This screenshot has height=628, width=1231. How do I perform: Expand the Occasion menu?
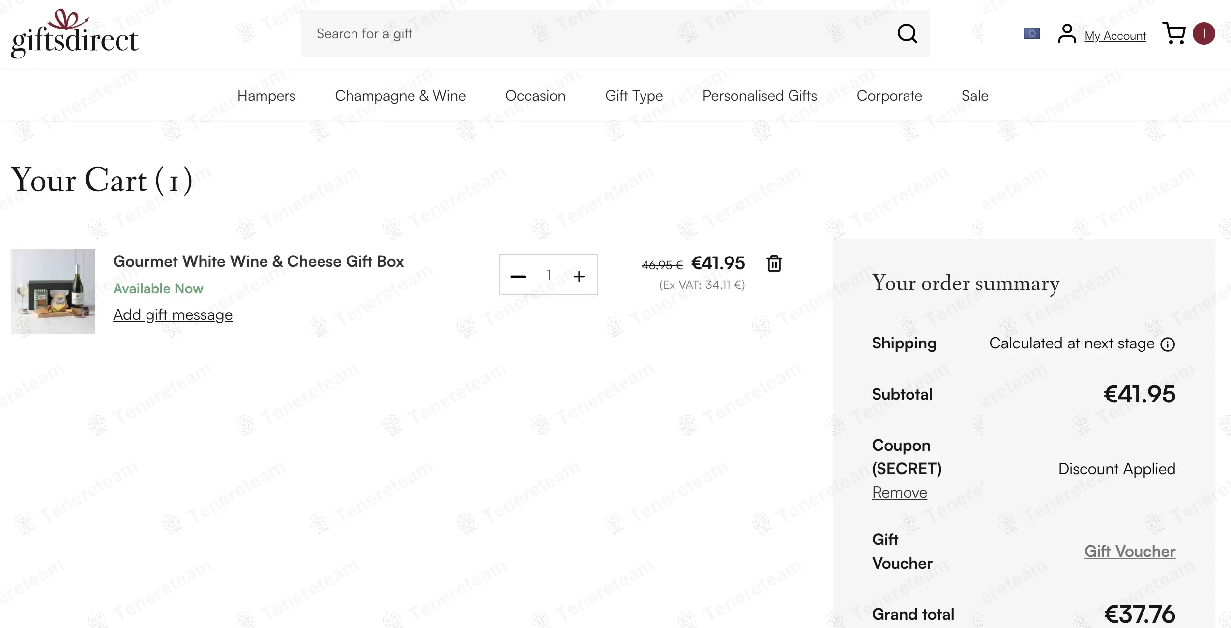point(535,96)
